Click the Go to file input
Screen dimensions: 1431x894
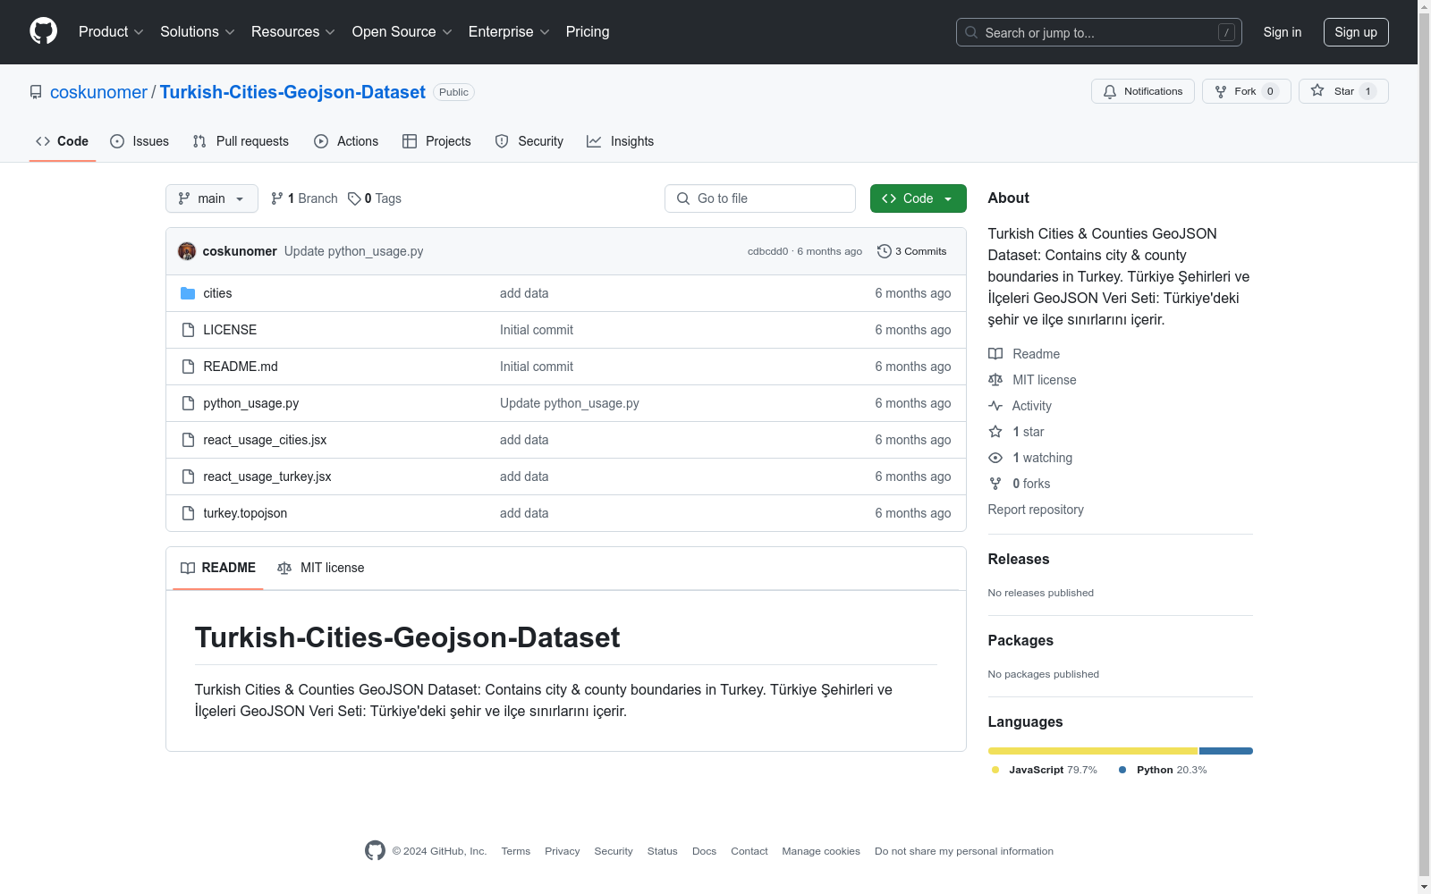[x=760, y=198]
